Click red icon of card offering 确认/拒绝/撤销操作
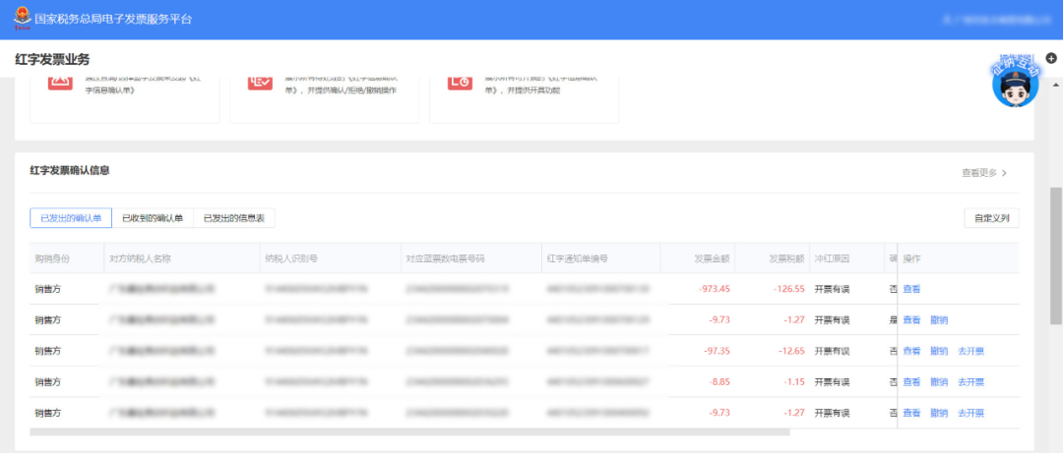 (260, 82)
